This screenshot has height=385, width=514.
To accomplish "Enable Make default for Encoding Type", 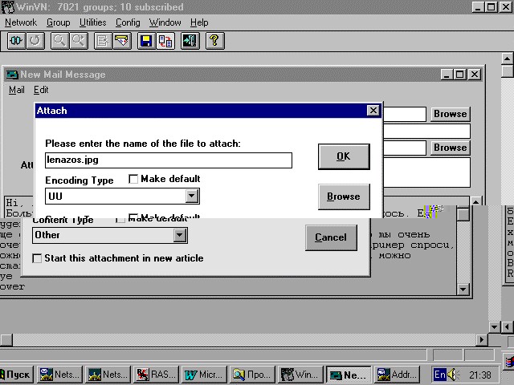I will coord(134,179).
